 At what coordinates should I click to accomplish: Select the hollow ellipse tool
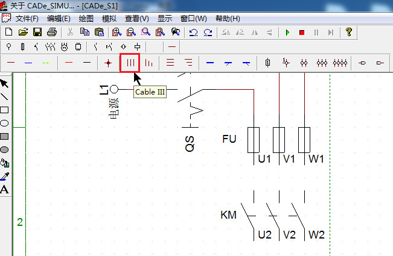coord(4,123)
